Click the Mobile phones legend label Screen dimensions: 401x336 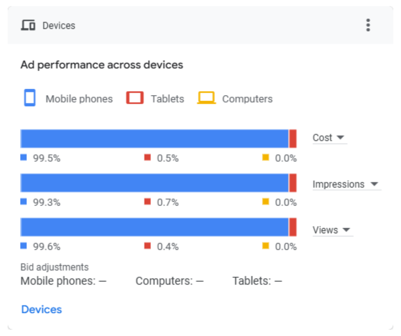point(79,99)
